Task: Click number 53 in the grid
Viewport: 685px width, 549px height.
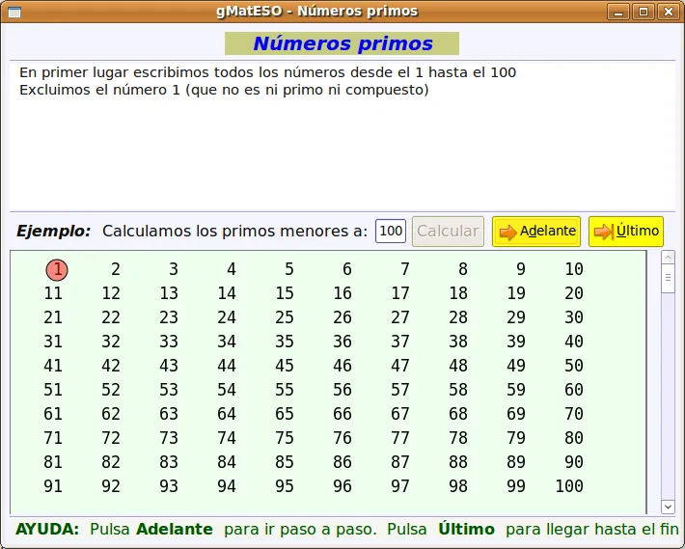Action: click(169, 390)
